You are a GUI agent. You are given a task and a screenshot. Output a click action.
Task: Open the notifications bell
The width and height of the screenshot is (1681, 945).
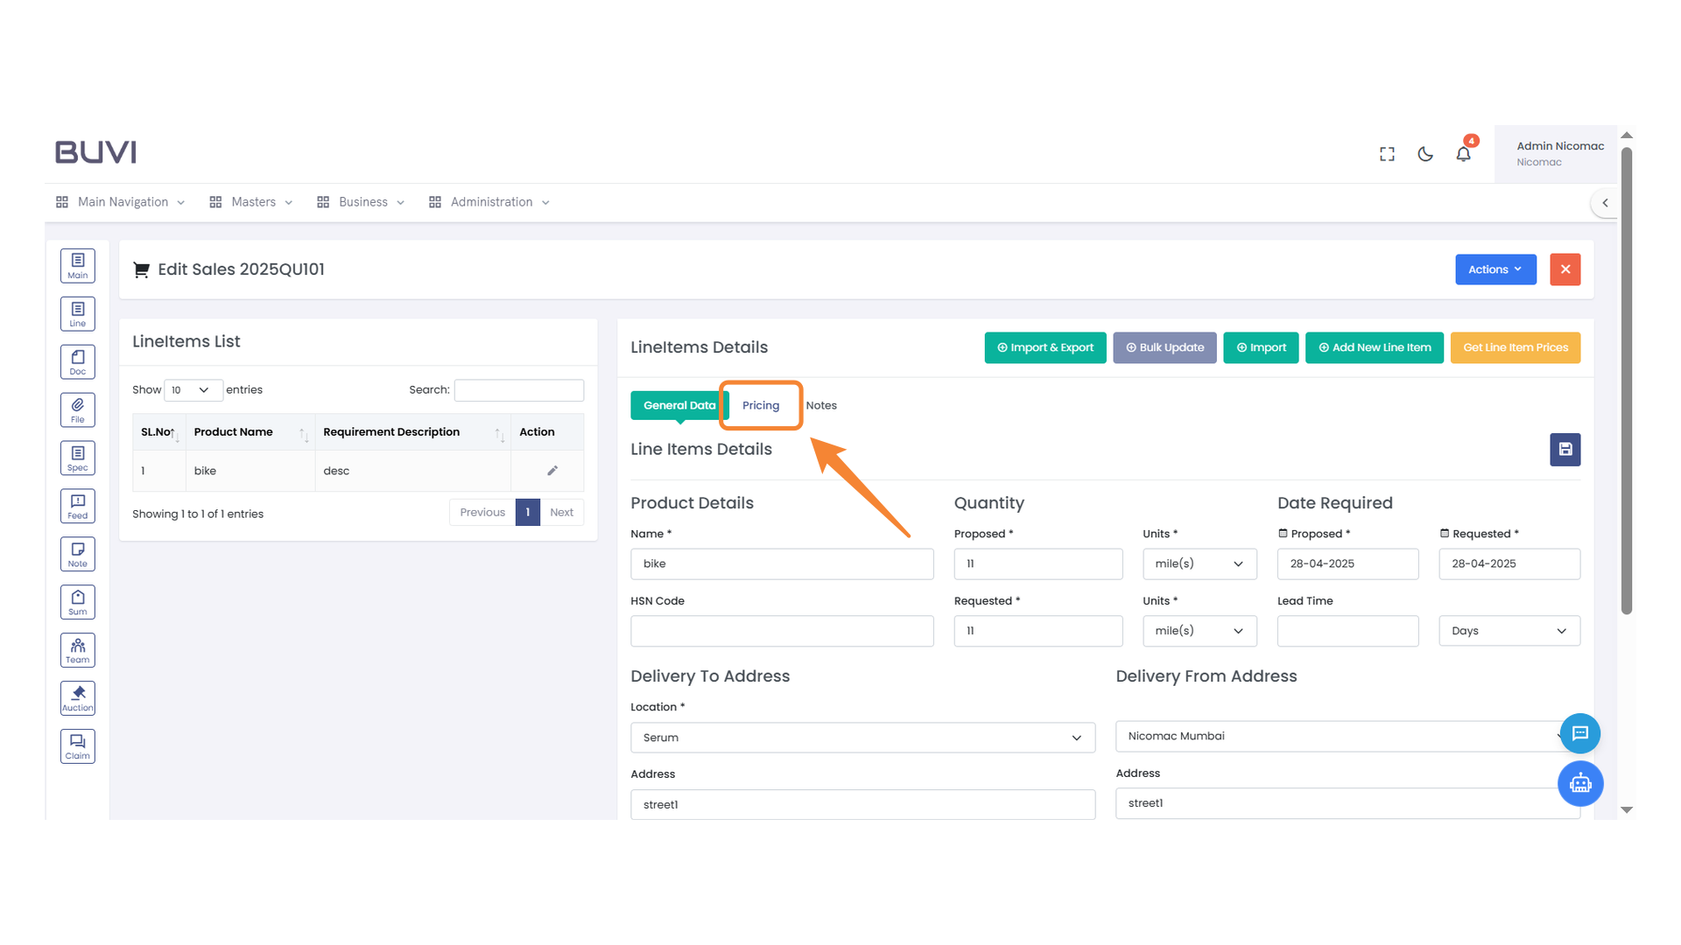pos(1463,154)
